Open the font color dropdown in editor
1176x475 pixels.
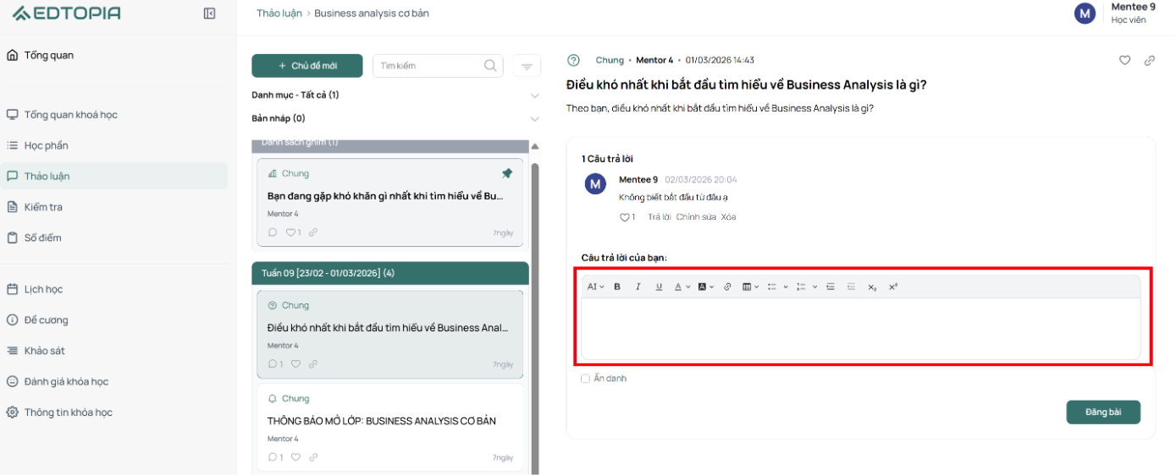[x=682, y=287]
